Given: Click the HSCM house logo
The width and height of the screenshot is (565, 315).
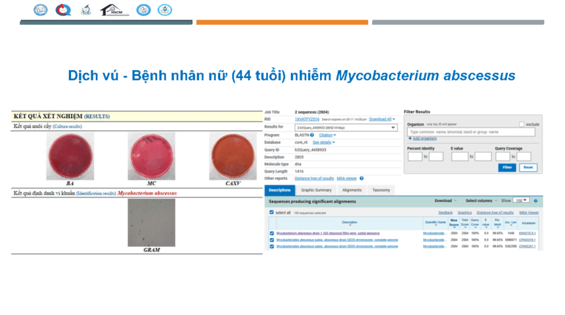Looking at the screenshot, I should pos(114,10).
